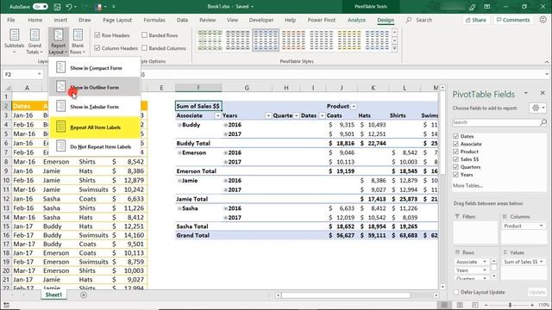Click the smiley feedback icon
The height and width of the screenshot is (310, 552).
(543, 20)
